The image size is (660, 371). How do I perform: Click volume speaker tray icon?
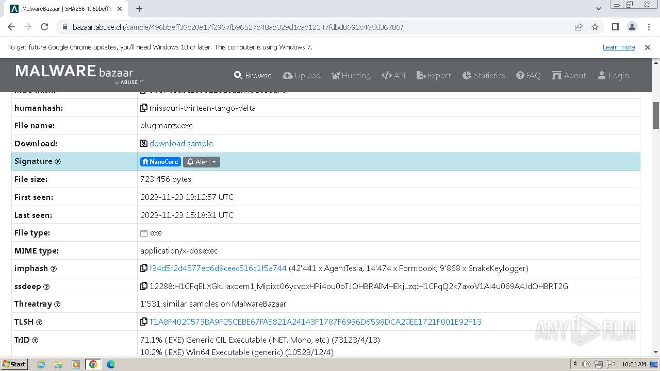coord(586,364)
